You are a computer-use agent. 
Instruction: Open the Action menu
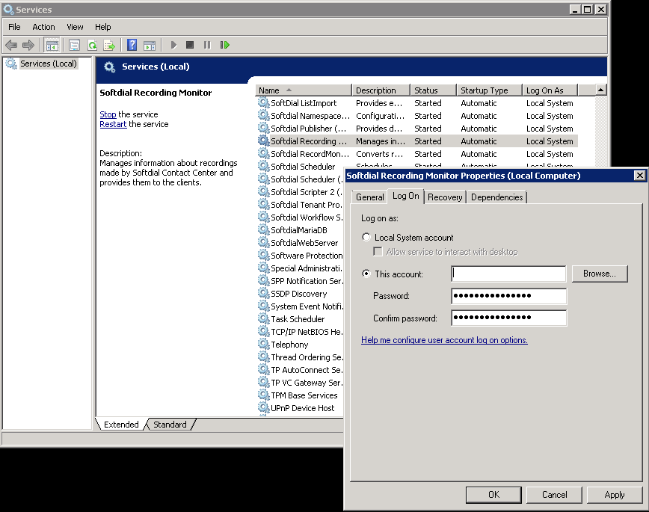pyautogui.click(x=43, y=27)
